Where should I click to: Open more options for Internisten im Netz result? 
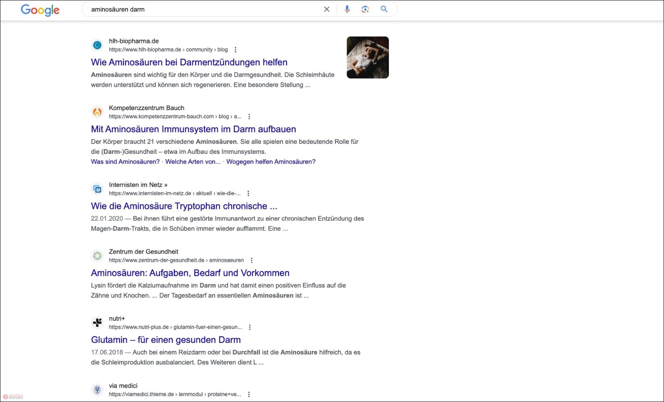pos(248,193)
